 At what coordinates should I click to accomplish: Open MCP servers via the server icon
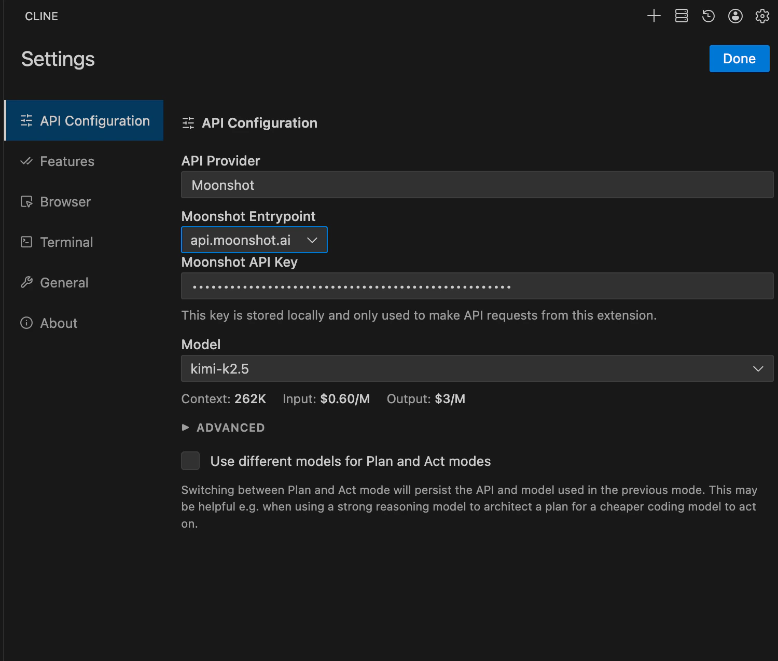681,16
